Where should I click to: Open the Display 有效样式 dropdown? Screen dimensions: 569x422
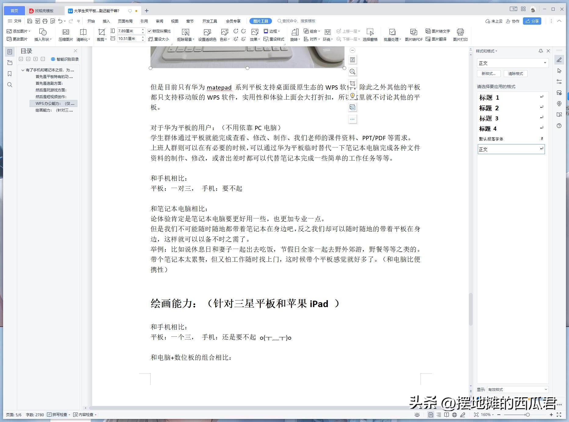pos(517,389)
